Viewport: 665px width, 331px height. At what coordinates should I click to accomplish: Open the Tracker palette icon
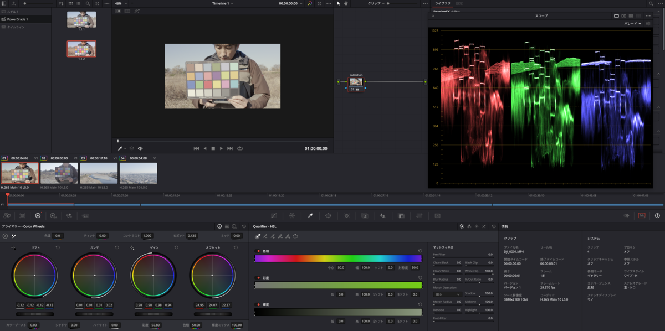click(x=346, y=215)
